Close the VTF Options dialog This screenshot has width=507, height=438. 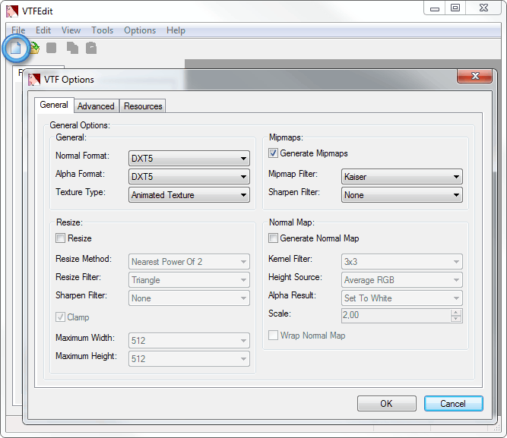474,76
